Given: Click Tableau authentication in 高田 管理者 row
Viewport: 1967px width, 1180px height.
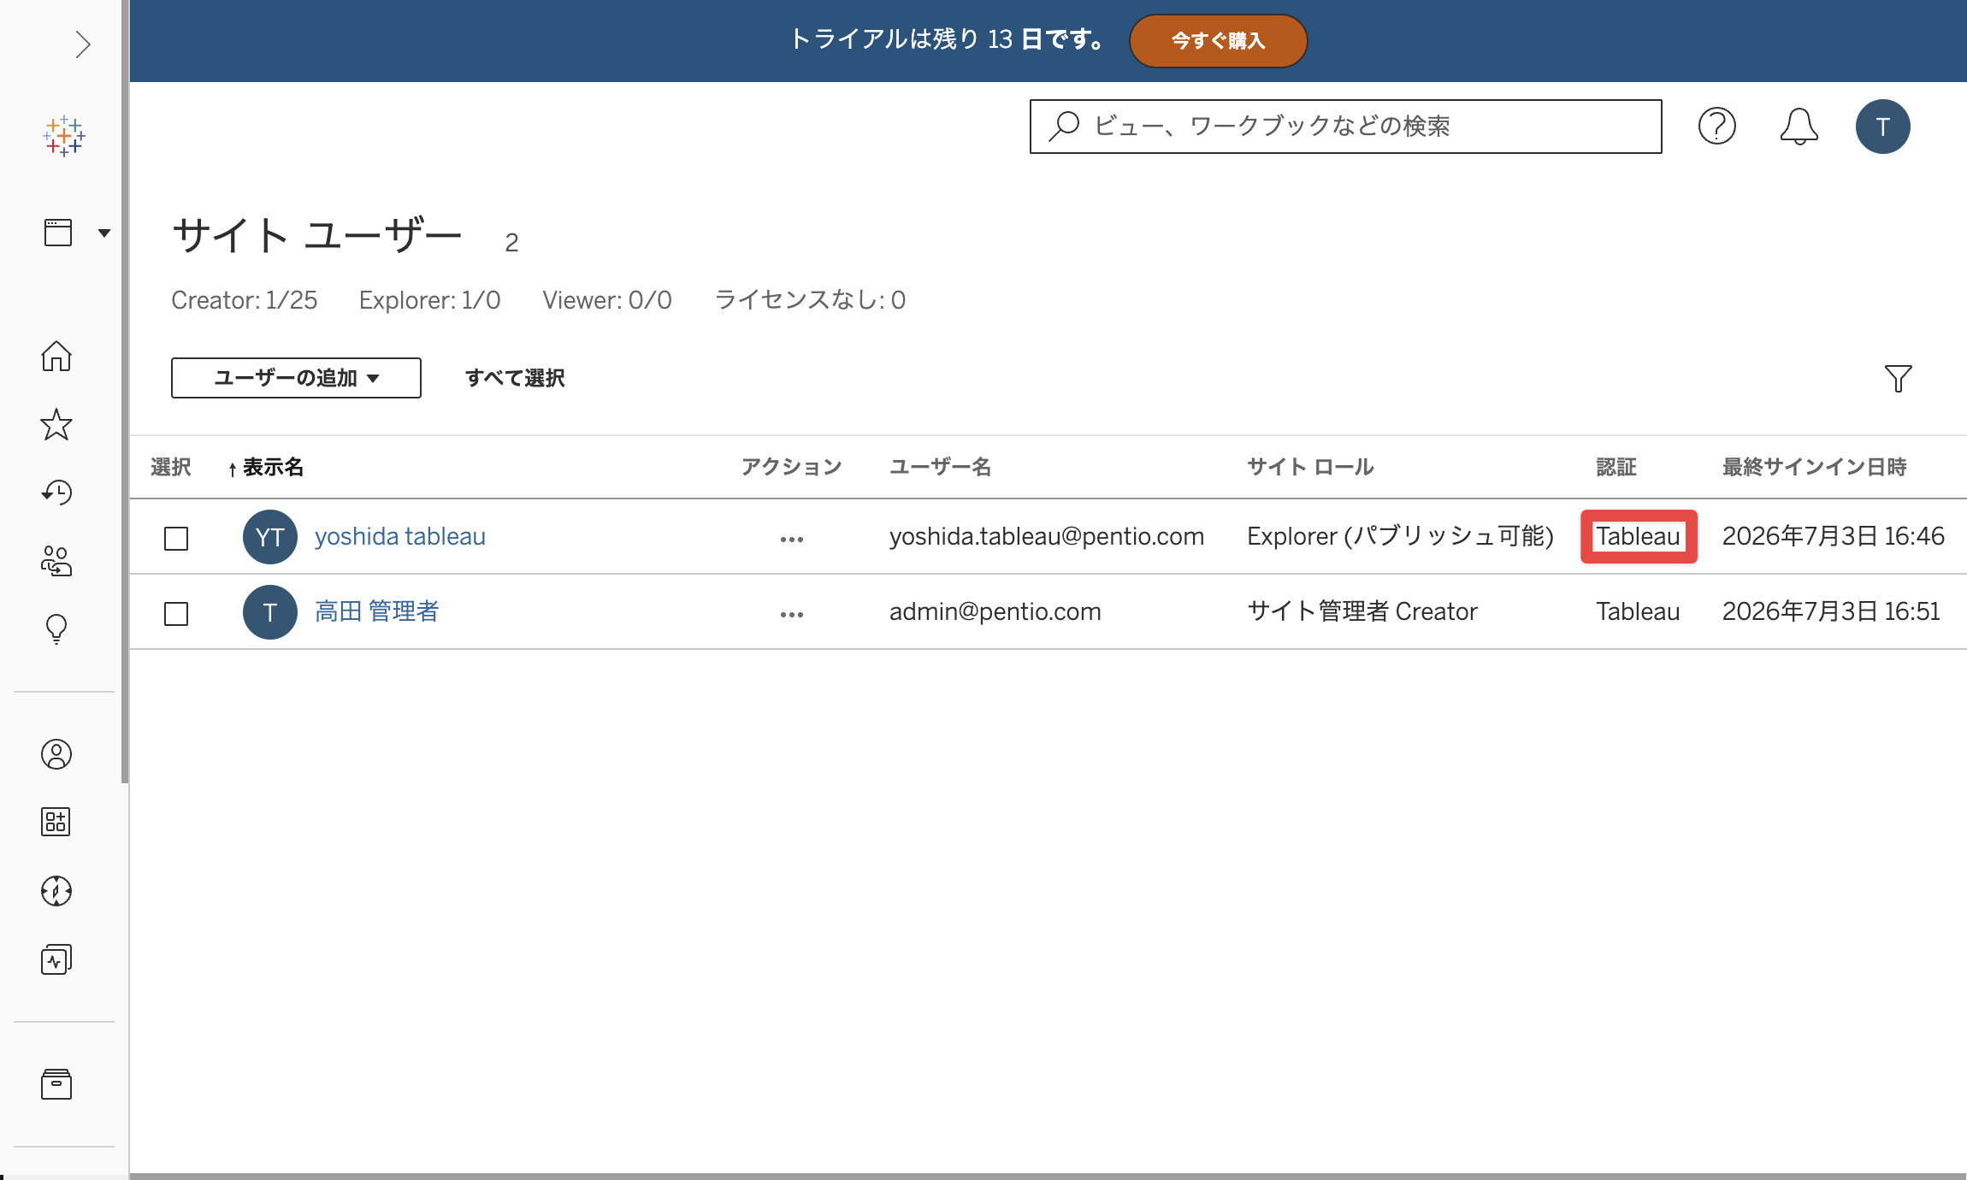Looking at the screenshot, I should pos(1638,611).
